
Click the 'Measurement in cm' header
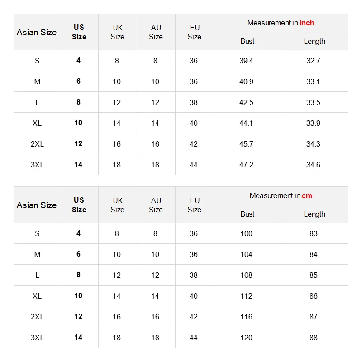coord(281,196)
